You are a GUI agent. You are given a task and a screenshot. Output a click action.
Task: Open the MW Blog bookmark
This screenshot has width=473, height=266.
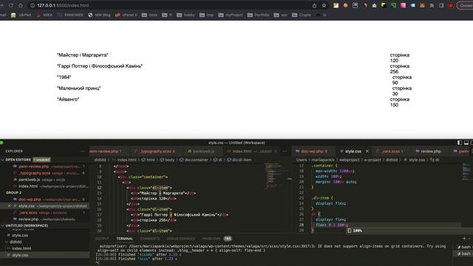[99, 15]
